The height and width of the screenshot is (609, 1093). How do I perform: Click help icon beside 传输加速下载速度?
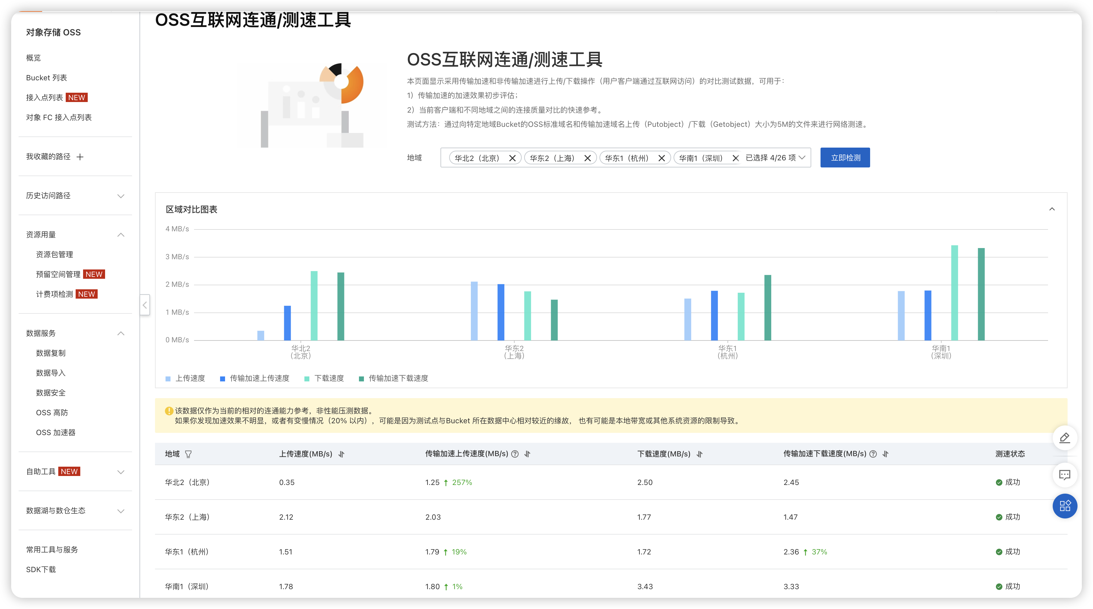pos(873,454)
